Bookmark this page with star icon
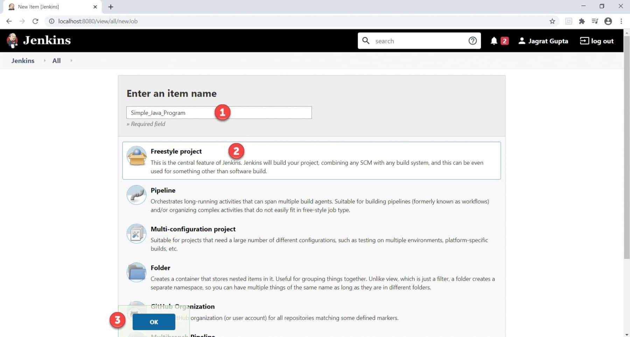Image resolution: width=630 pixels, height=337 pixels. tap(552, 21)
